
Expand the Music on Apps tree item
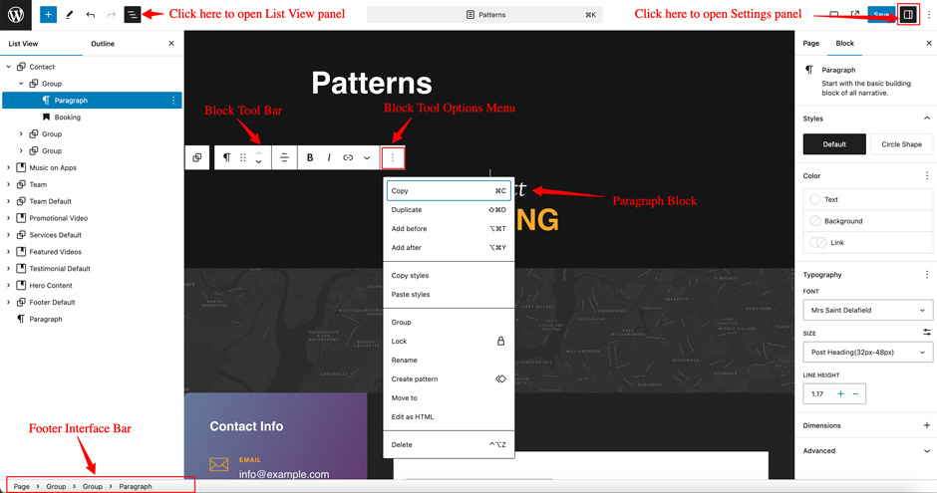(x=9, y=167)
